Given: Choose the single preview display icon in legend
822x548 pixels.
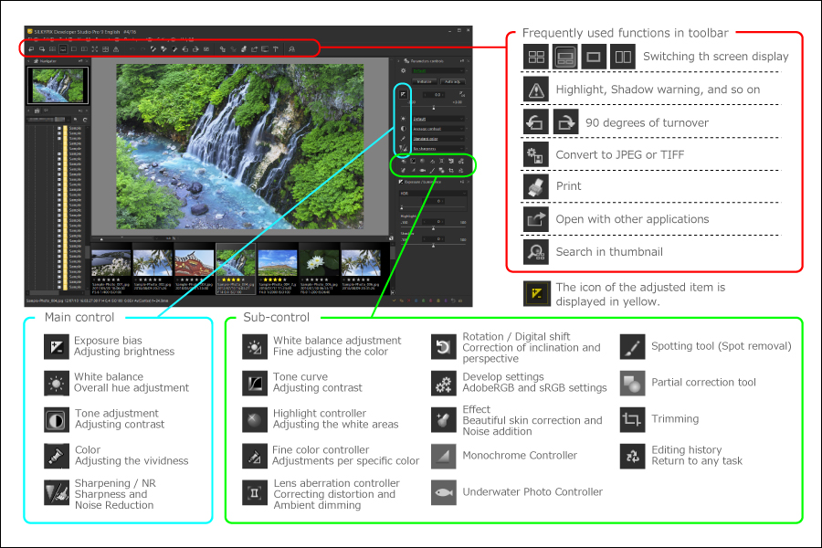Looking at the screenshot, I should [x=594, y=57].
